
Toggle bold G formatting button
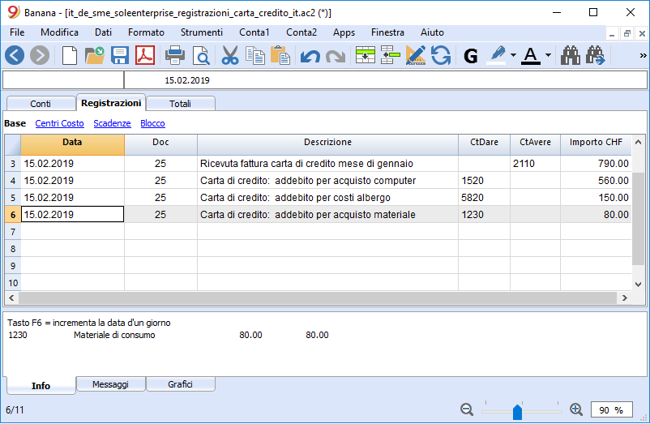point(471,55)
